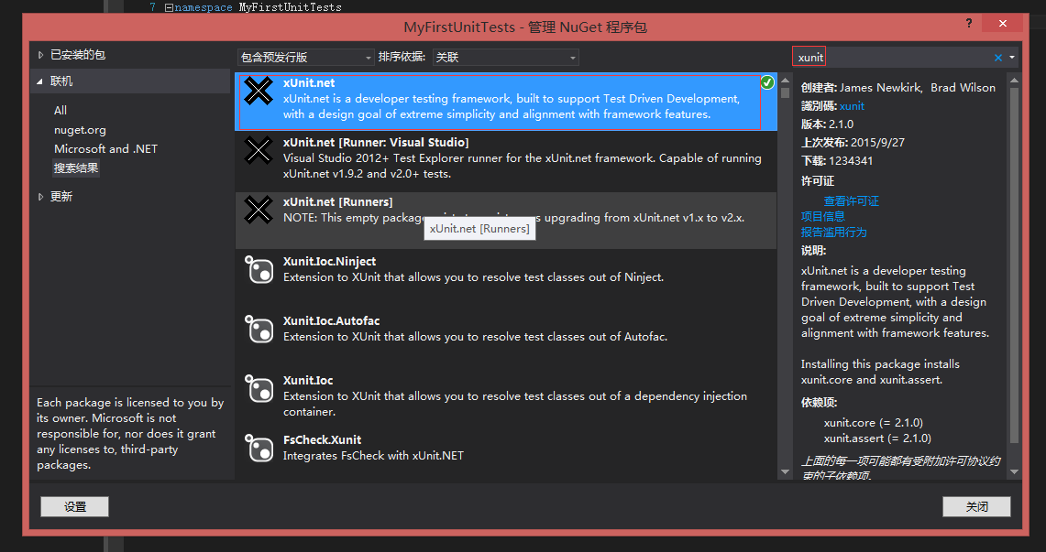Open the 排序依据 关联 dropdown
1046x552 pixels.
click(506, 58)
